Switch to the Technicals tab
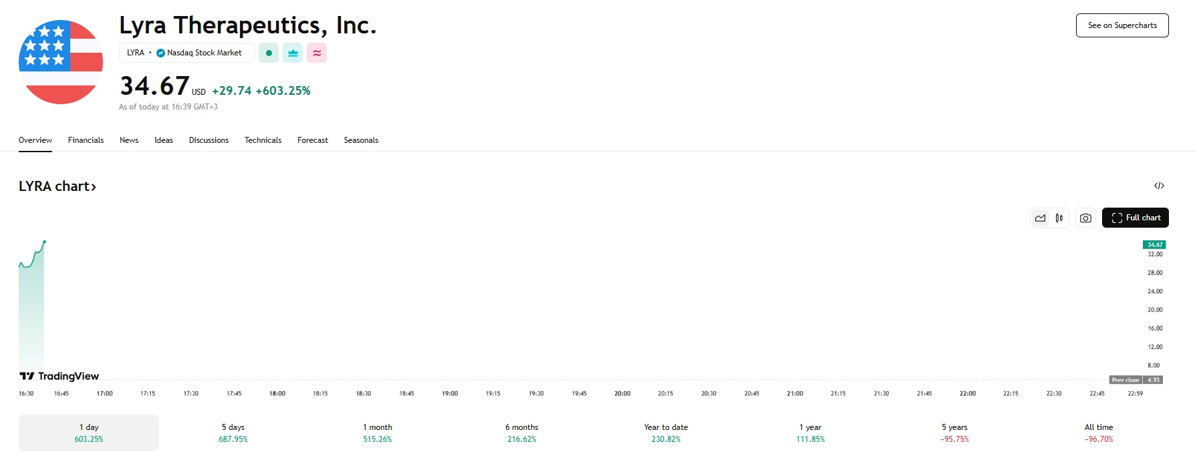Image resolution: width=1197 pixels, height=468 pixels. coord(263,140)
